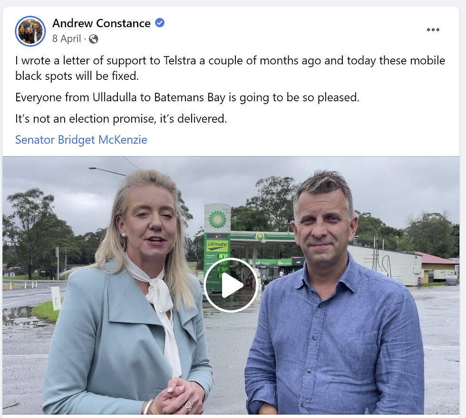The width and height of the screenshot is (466, 418).
Task: Click the yellow 'ultimate' fuel price sign
Action: tap(217, 245)
